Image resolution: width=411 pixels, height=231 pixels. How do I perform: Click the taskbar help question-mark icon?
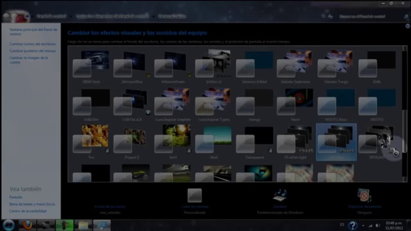pos(353,226)
